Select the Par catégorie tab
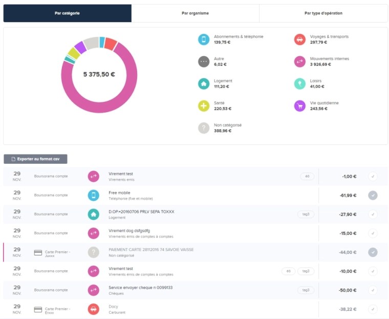 67,13
